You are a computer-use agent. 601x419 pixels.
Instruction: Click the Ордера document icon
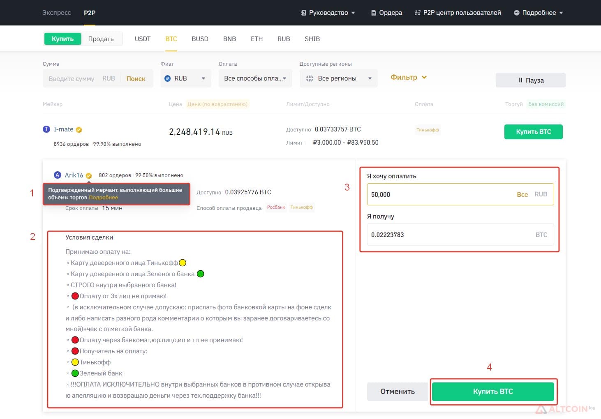point(373,13)
